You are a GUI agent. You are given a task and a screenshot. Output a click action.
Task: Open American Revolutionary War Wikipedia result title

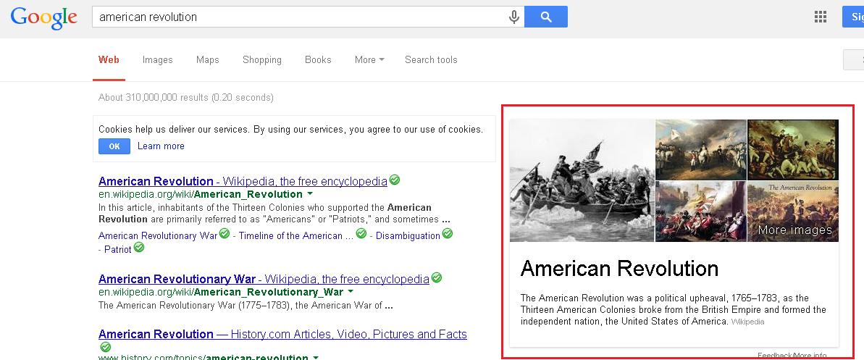coord(264,280)
